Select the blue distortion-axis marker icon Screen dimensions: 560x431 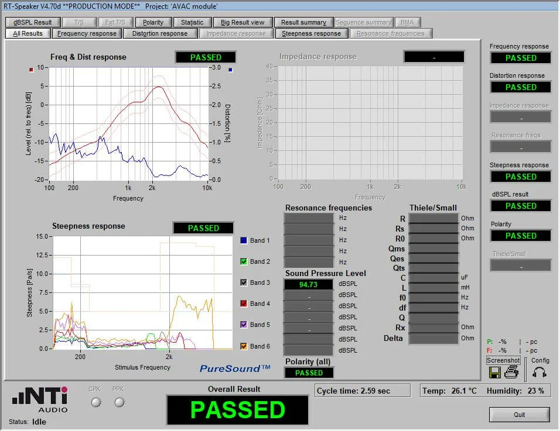coord(229,69)
